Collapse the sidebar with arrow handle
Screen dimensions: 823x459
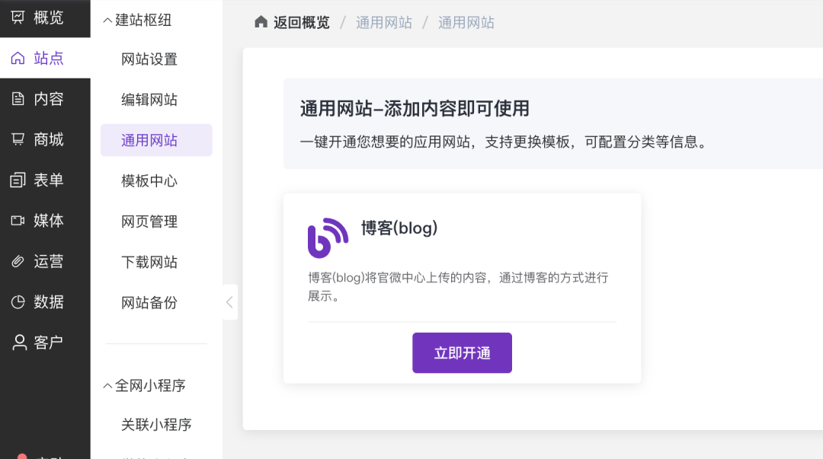[x=229, y=302]
